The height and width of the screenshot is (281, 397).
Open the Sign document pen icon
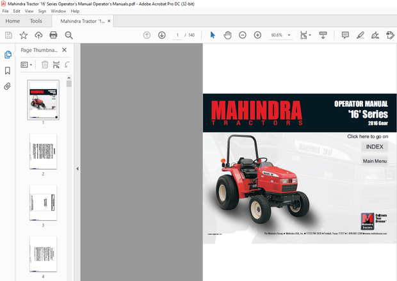375,35
